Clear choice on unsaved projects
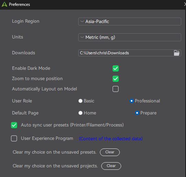 coord(111,166)
